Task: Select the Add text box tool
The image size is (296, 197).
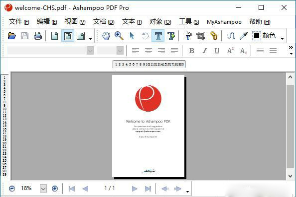Action: 171,36
